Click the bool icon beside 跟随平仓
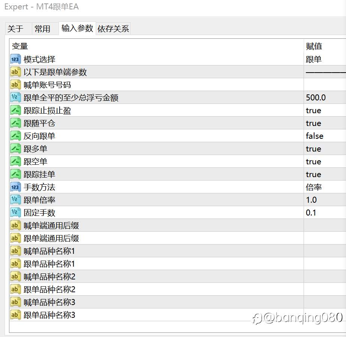 (15, 123)
